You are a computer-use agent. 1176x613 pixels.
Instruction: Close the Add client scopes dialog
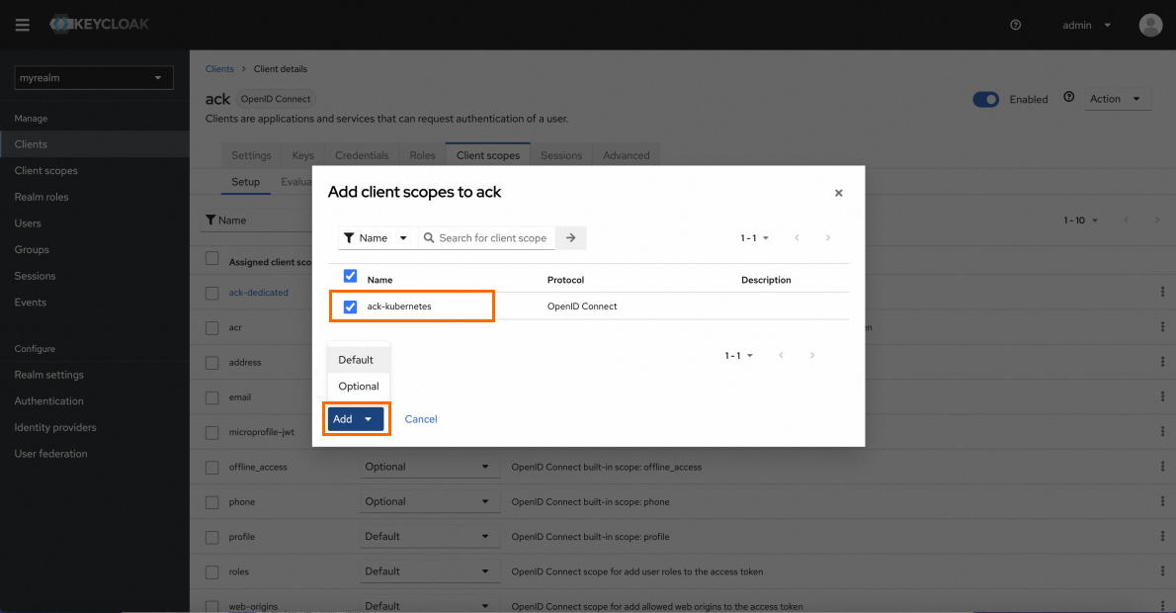pyautogui.click(x=838, y=194)
